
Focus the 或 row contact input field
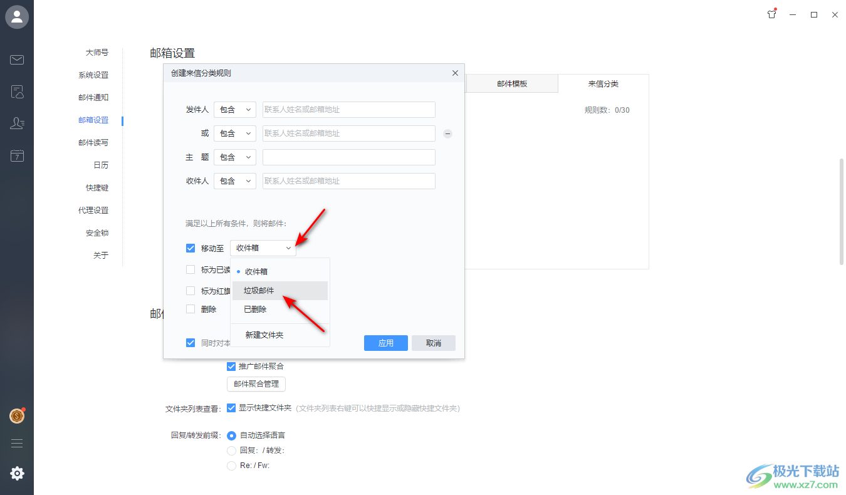coord(349,133)
